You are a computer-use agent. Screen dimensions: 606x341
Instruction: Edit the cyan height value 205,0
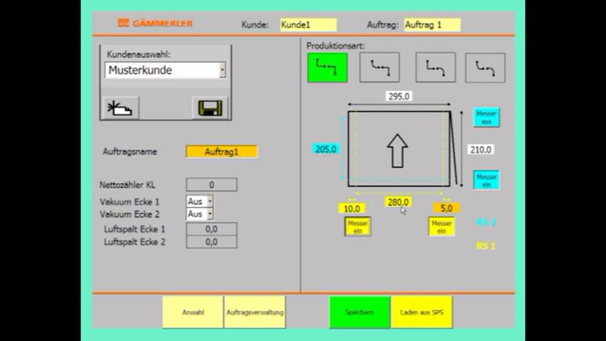326,149
